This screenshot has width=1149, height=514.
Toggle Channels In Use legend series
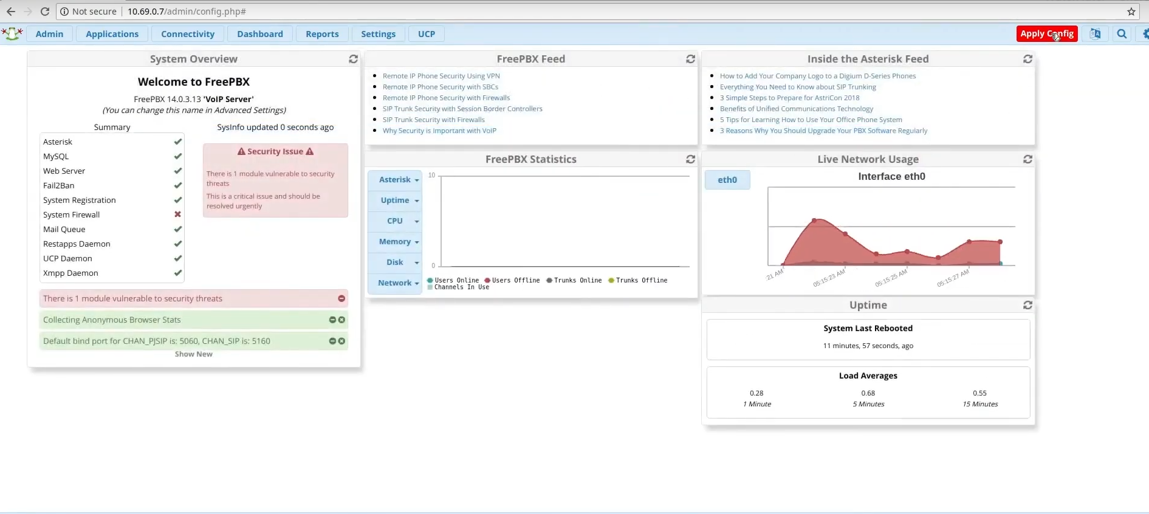coord(458,287)
